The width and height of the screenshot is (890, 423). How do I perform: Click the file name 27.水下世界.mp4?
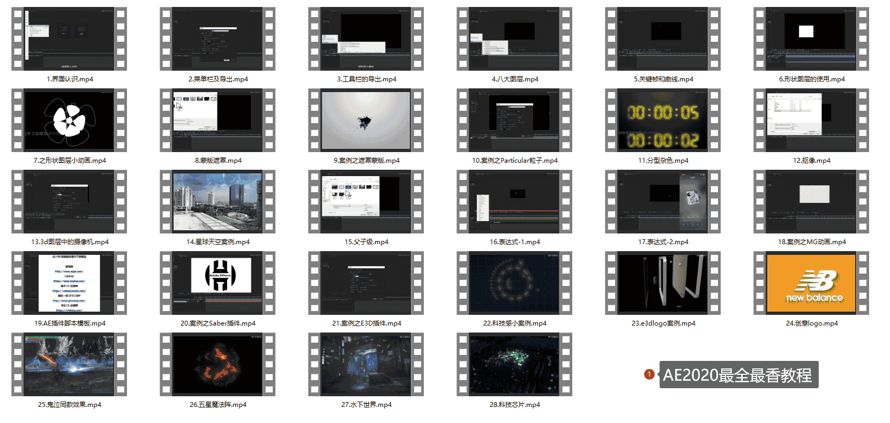click(367, 405)
